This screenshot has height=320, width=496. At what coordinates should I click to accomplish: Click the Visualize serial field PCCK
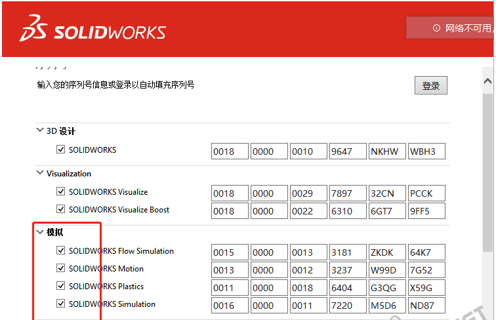(x=426, y=193)
